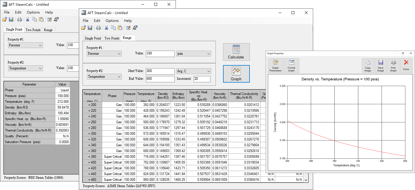The image size is (415, 190).
Task: Click the Property #2 Value field in the back window
Action: (73, 68)
